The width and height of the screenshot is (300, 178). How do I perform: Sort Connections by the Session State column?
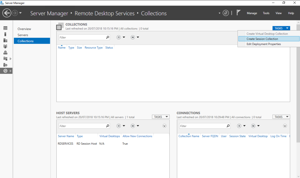tap(237, 136)
